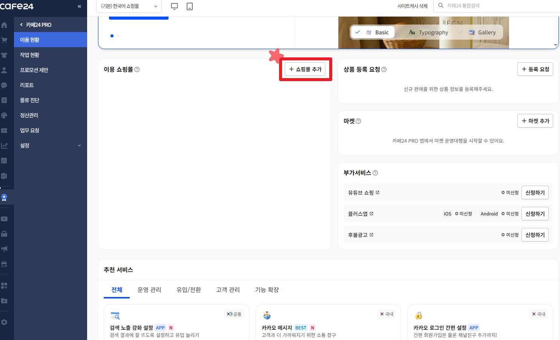This screenshot has height=340, width=560.
Task: Select the Basic theme option
Action: (373, 32)
